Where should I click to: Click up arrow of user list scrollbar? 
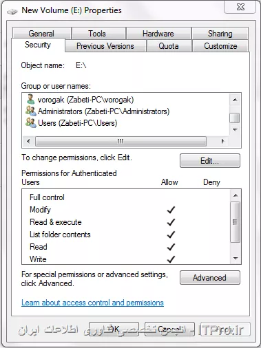235,100
